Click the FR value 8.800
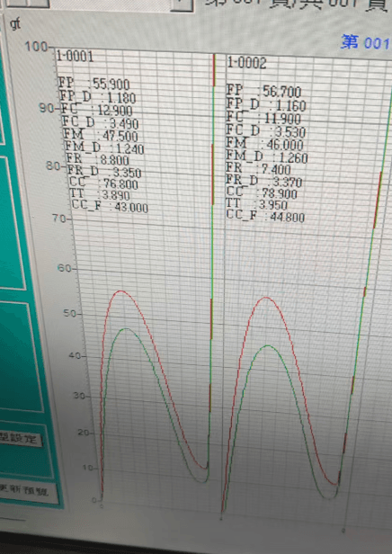Screen dimensions: 392x554 pos(115,160)
